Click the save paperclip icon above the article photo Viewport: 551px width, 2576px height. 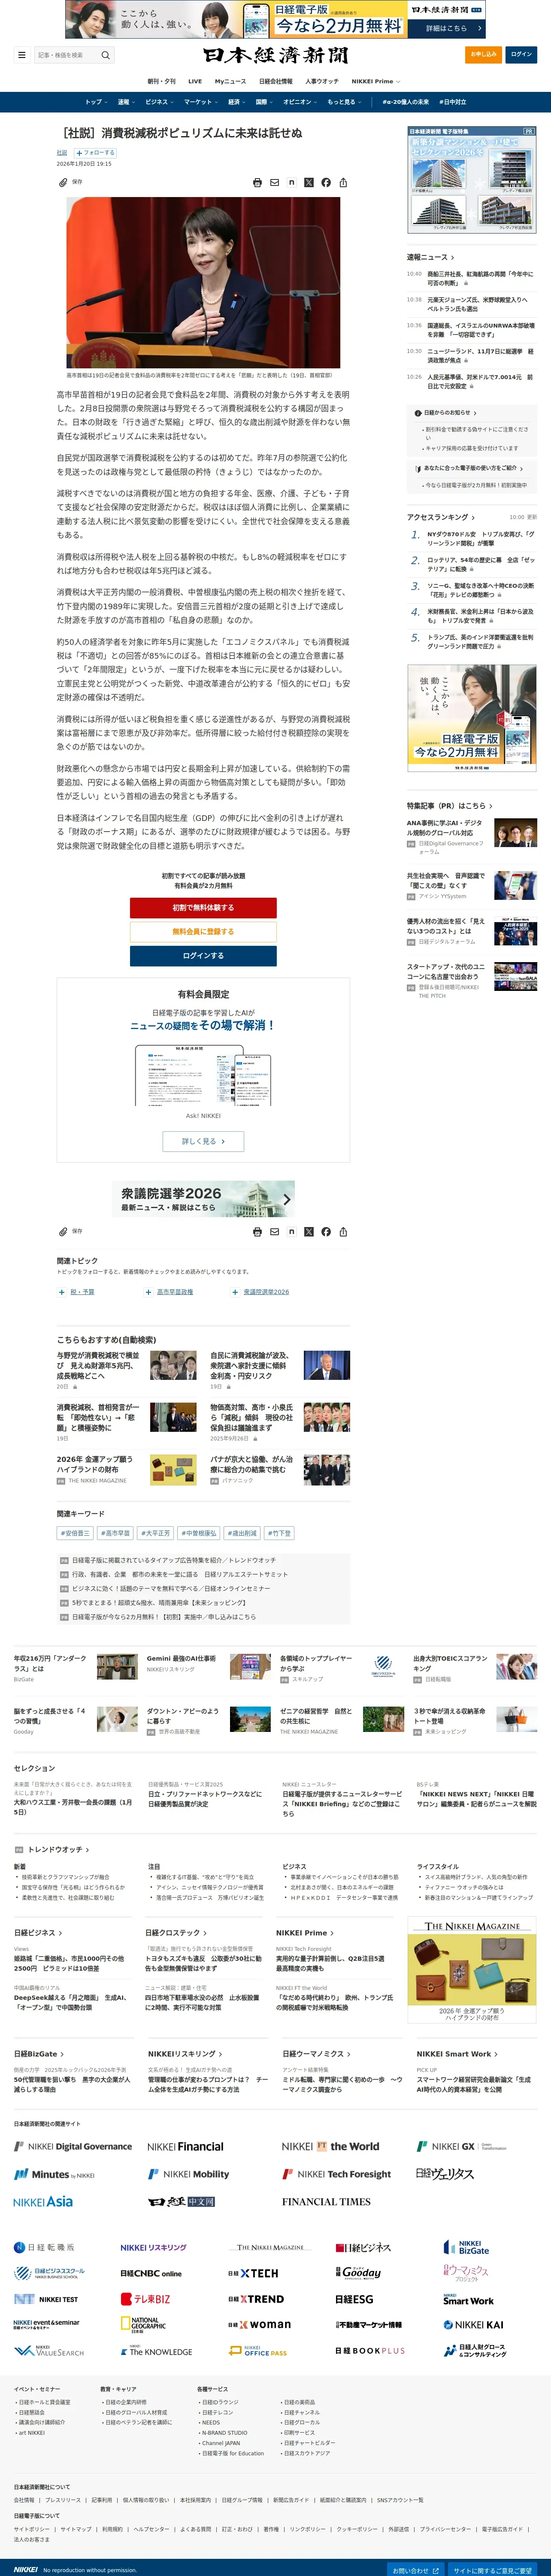coord(63,182)
